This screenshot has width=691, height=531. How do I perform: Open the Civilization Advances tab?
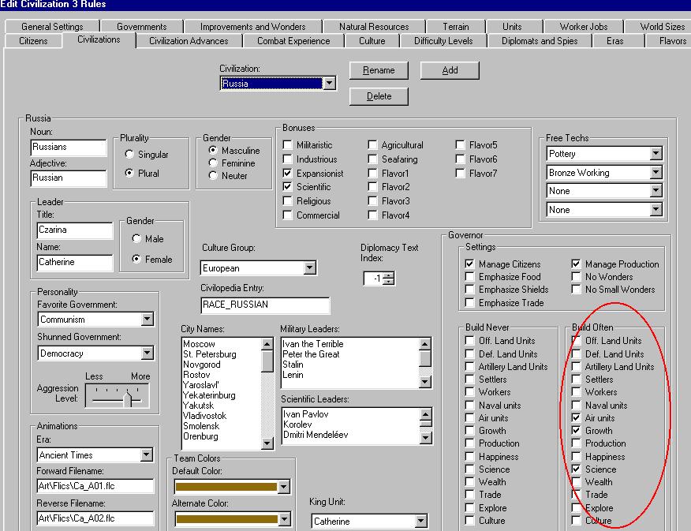pos(189,41)
